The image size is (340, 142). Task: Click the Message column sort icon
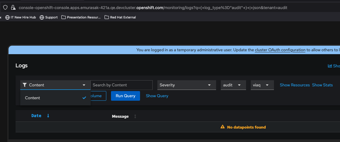pos(135,117)
